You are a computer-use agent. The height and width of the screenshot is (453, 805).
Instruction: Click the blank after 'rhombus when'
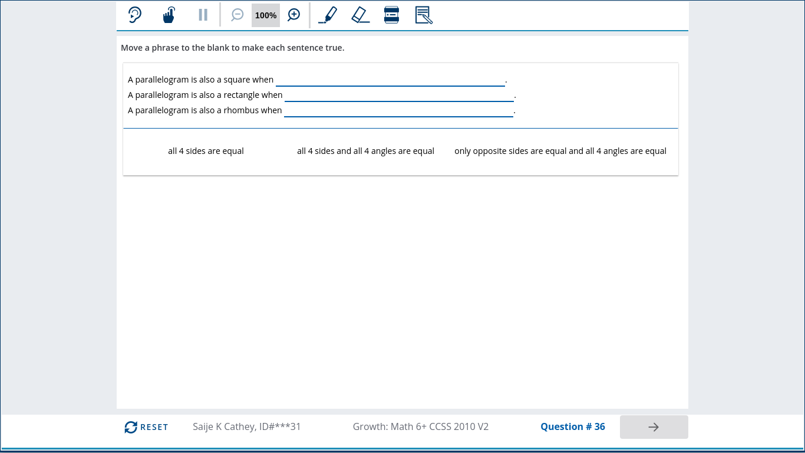[398, 110]
